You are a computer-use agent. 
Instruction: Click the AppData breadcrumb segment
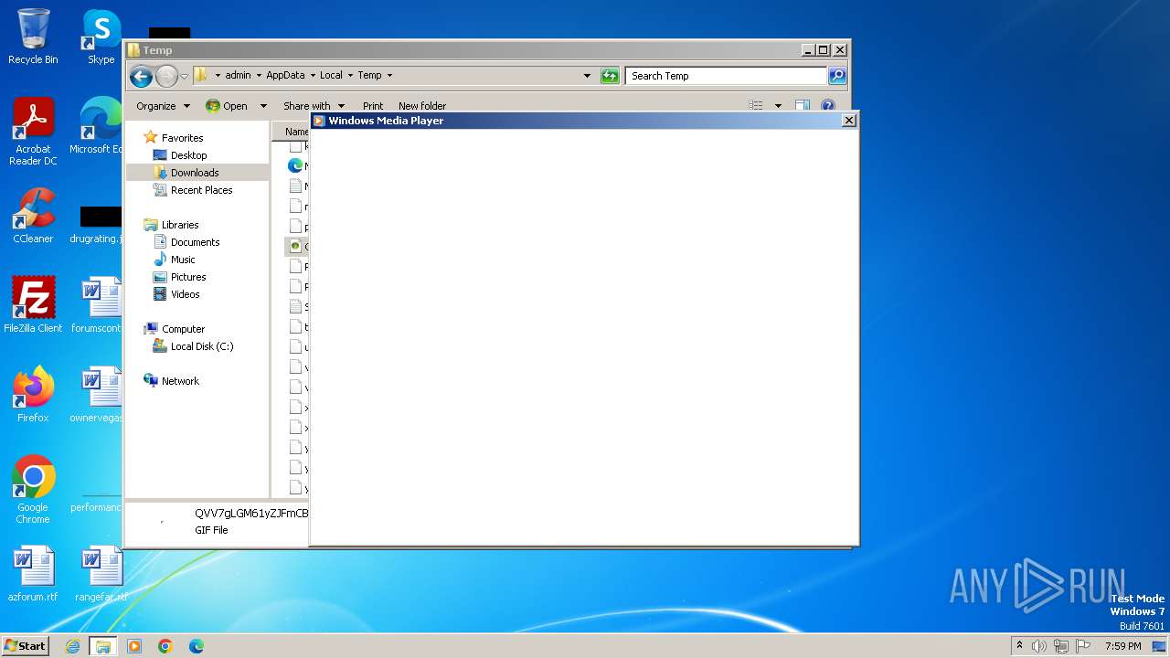coord(285,76)
